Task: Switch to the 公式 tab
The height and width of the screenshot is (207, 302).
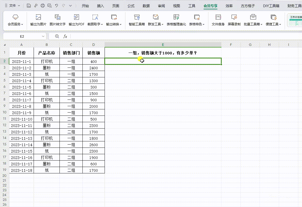Action: pos(131,6)
